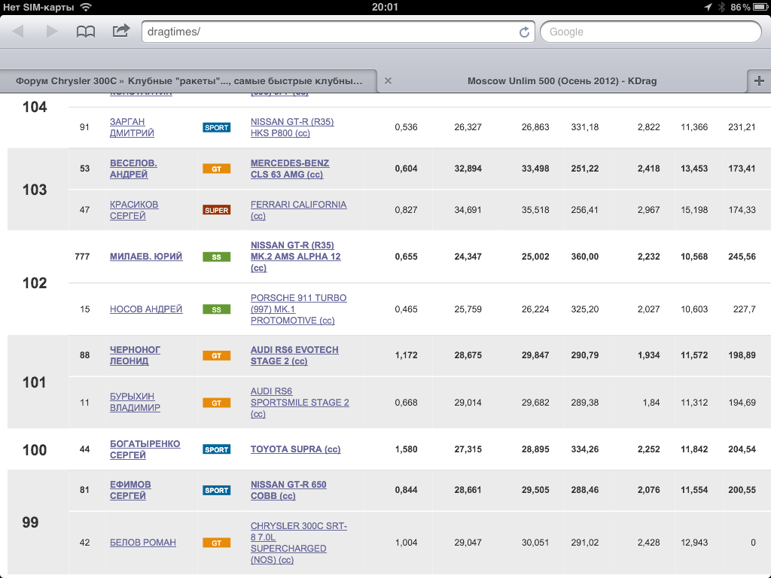The image size is (771, 578).
Task: Click the GT badge for ЧЕРНОНОГ ЛЕОНИД
Action: tap(216, 355)
